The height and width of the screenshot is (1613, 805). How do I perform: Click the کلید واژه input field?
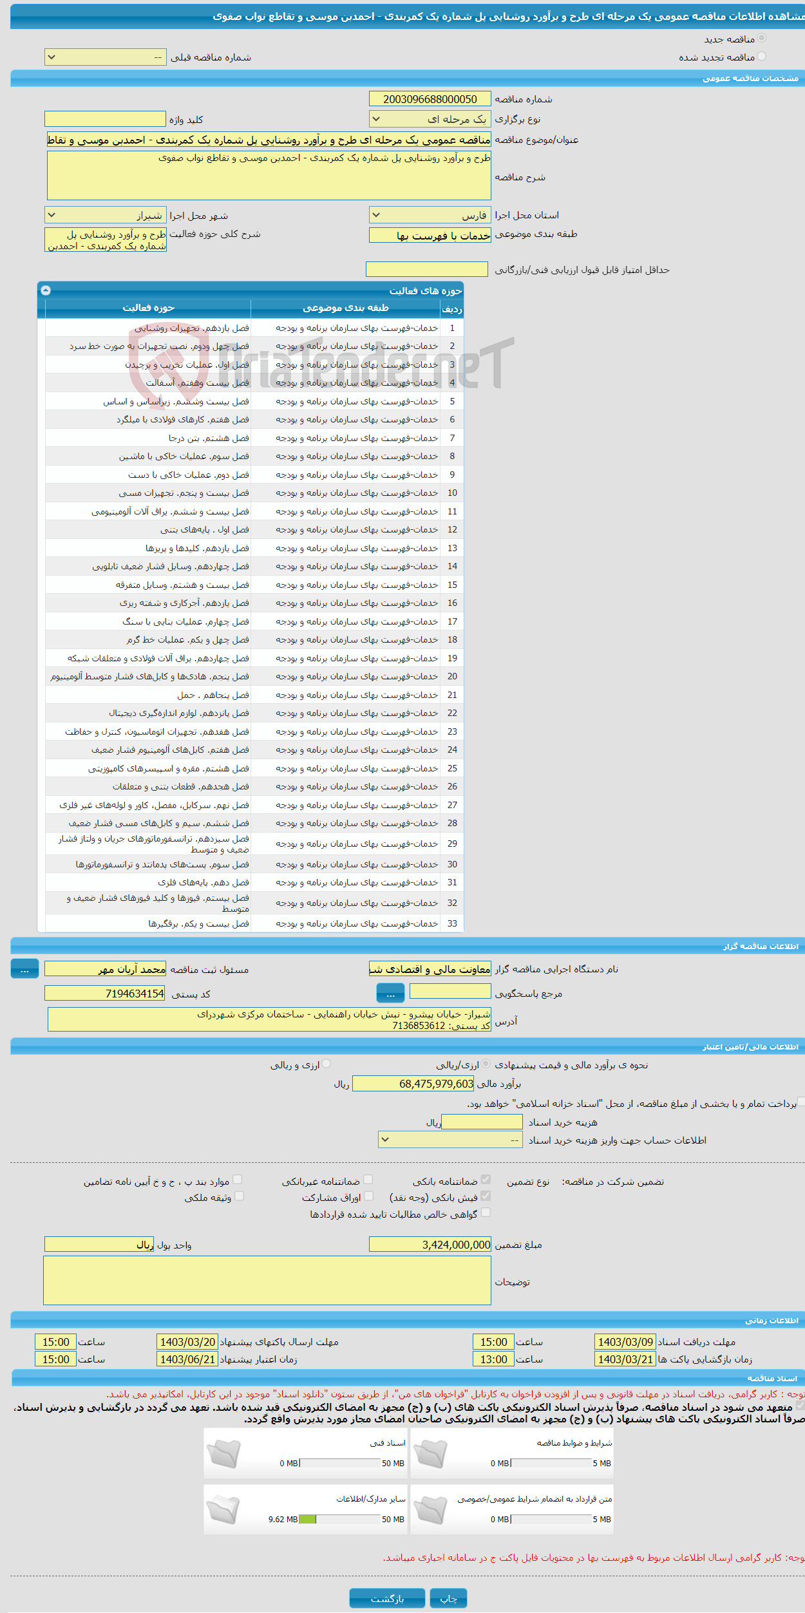click(x=106, y=119)
